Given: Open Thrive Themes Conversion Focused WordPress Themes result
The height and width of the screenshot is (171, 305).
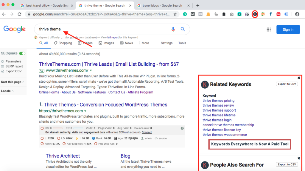Looking at the screenshot, I should tap(105, 105).
